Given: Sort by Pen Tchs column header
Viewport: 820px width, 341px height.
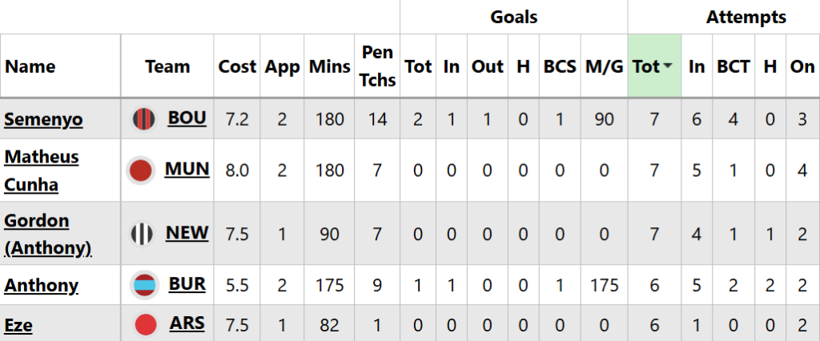Looking at the screenshot, I should coord(377,66).
